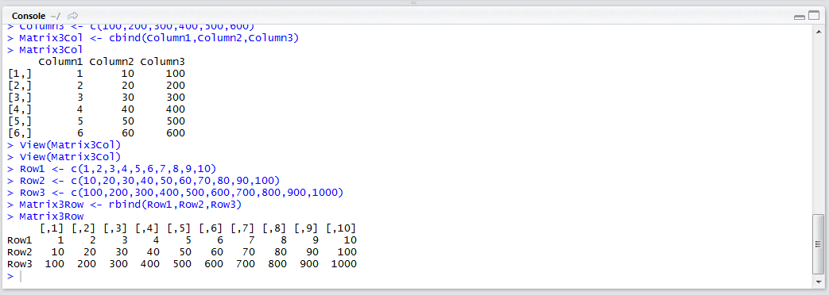Focus the empty console input prompt line
The image size is (829, 295).
pos(407,276)
